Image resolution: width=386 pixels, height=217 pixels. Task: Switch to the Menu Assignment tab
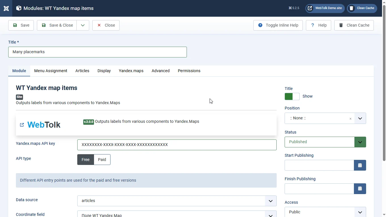pyautogui.click(x=51, y=71)
